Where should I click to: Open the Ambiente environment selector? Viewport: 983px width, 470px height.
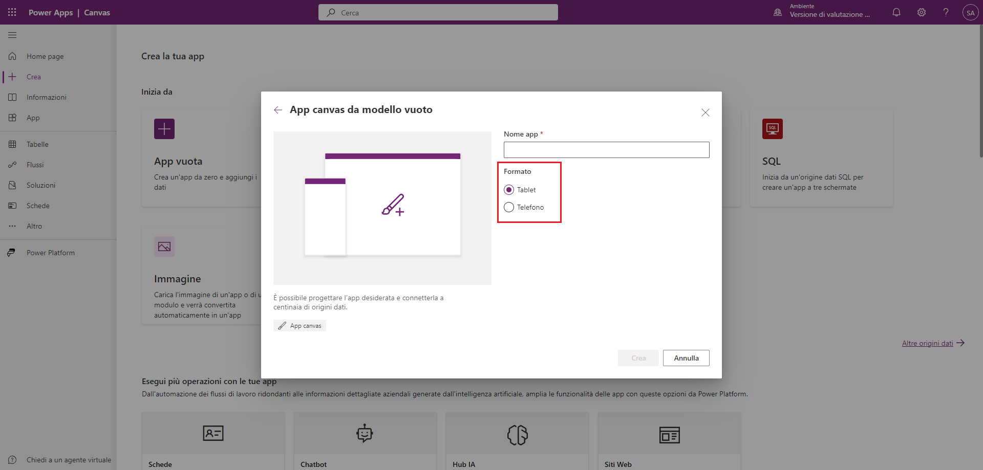pos(829,11)
